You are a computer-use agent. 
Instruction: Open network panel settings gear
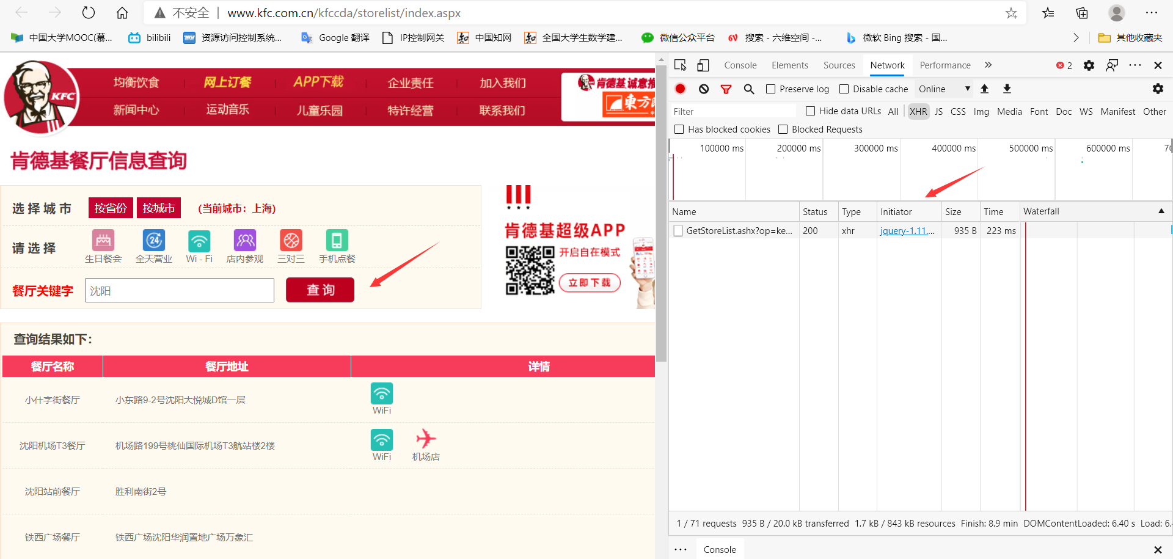point(1158,89)
